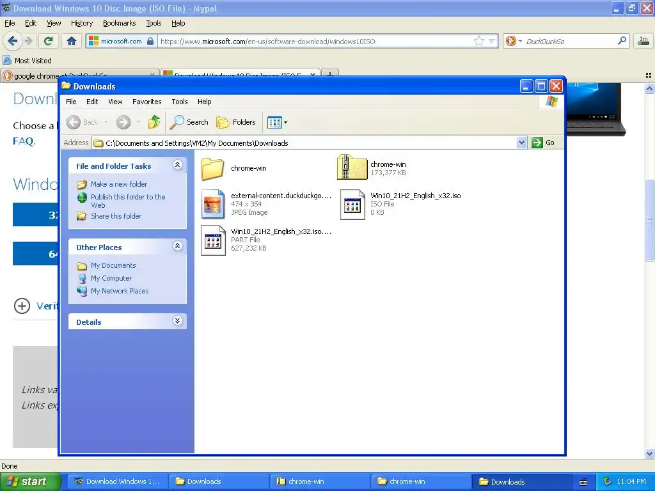The height and width of the screenshot is (491, 655).
Task: Click the active Downloads taskbar button
Action: coord(522,481)
